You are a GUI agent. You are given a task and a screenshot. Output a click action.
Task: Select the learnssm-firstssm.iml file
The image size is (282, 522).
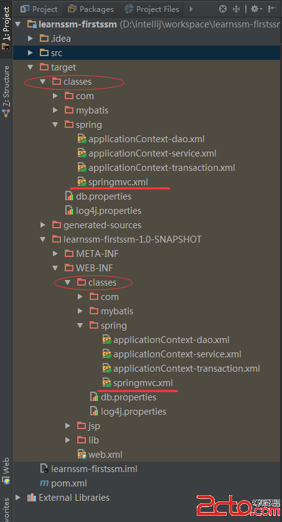coord(94,469)
